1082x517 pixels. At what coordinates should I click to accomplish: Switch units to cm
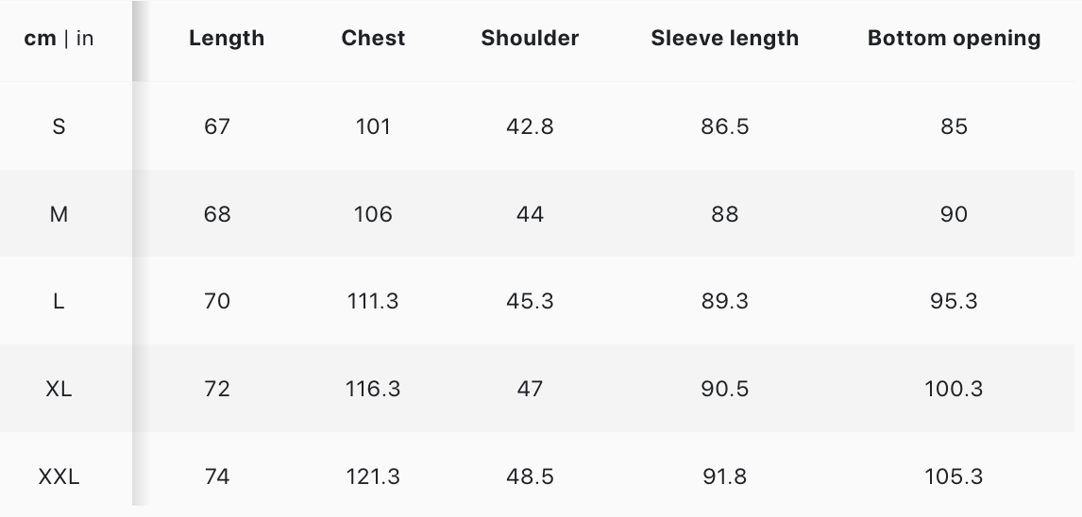(40, 39)
